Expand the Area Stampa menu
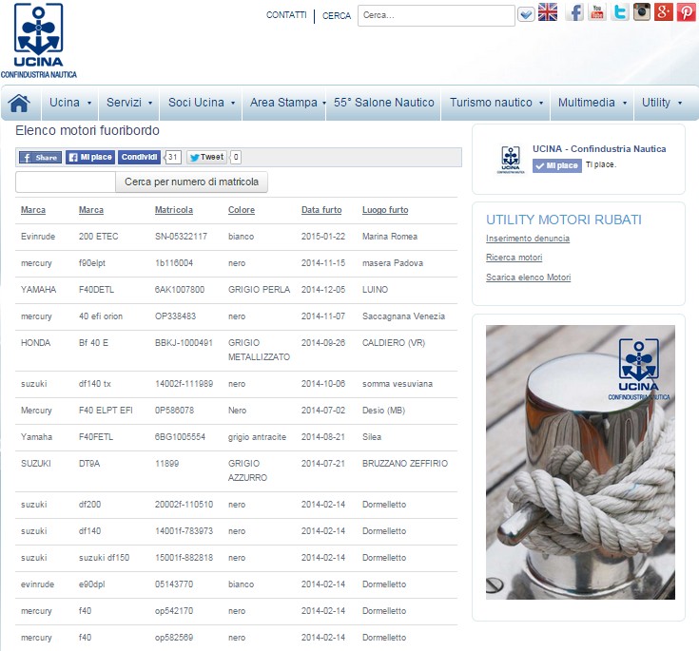This screenshot has height=651, width=699. click(284, 103)
